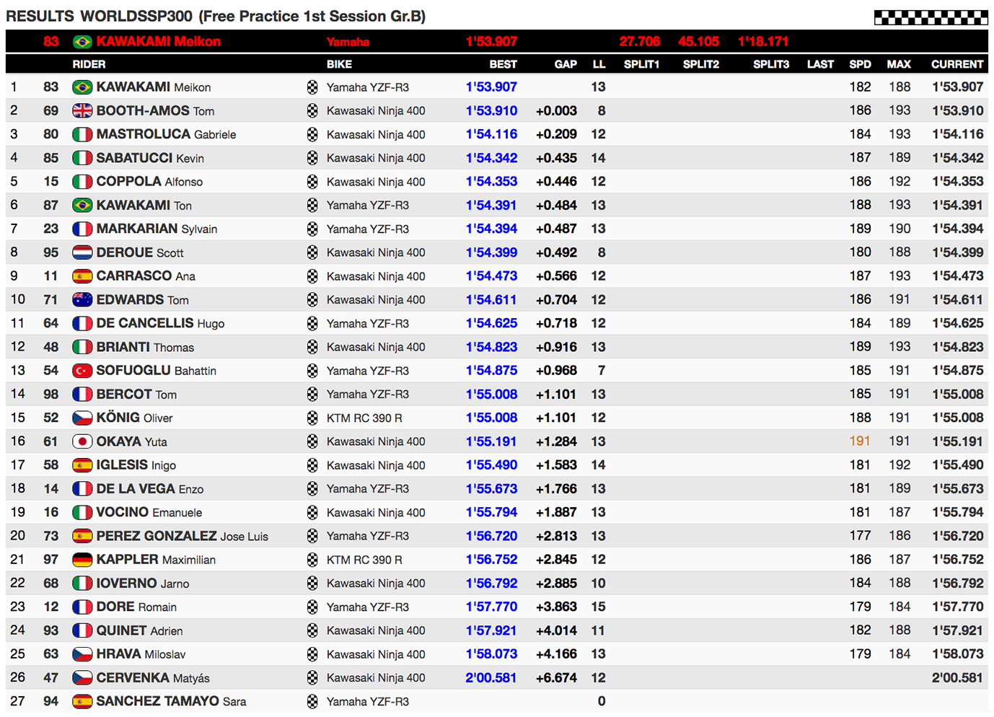Click the MAX column header
This screenshot has height=717, width=994.
(898, 64)
